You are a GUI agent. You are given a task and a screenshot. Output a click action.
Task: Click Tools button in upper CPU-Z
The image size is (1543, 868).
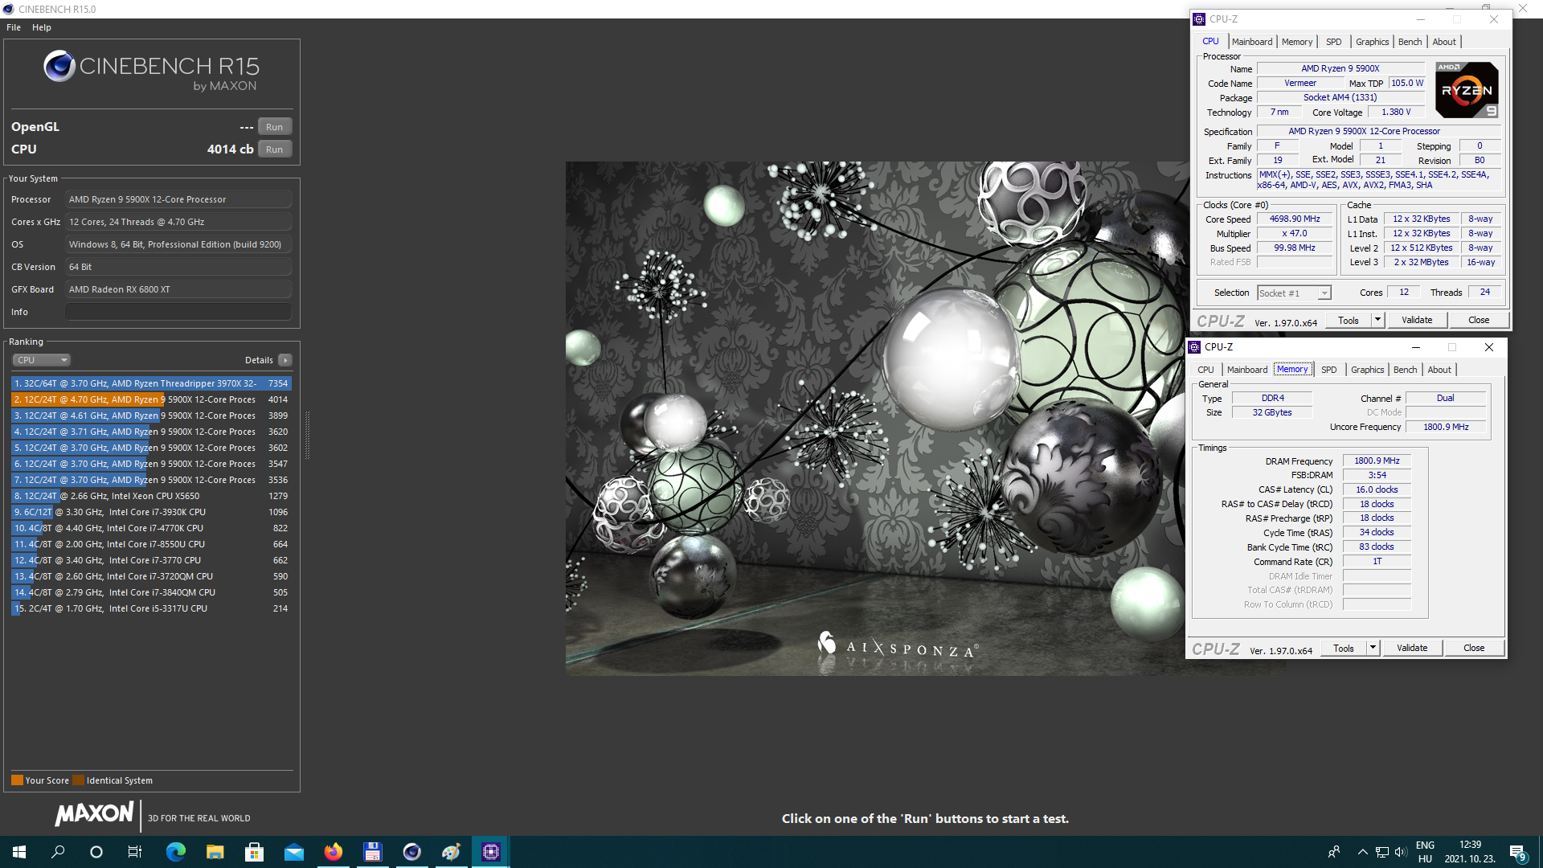1349,321
